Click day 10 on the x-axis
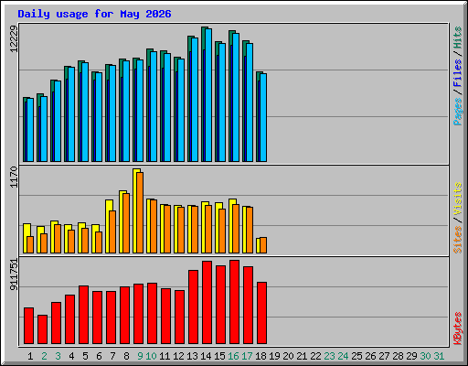The image size is (468, 366). [x=151, y=356]
